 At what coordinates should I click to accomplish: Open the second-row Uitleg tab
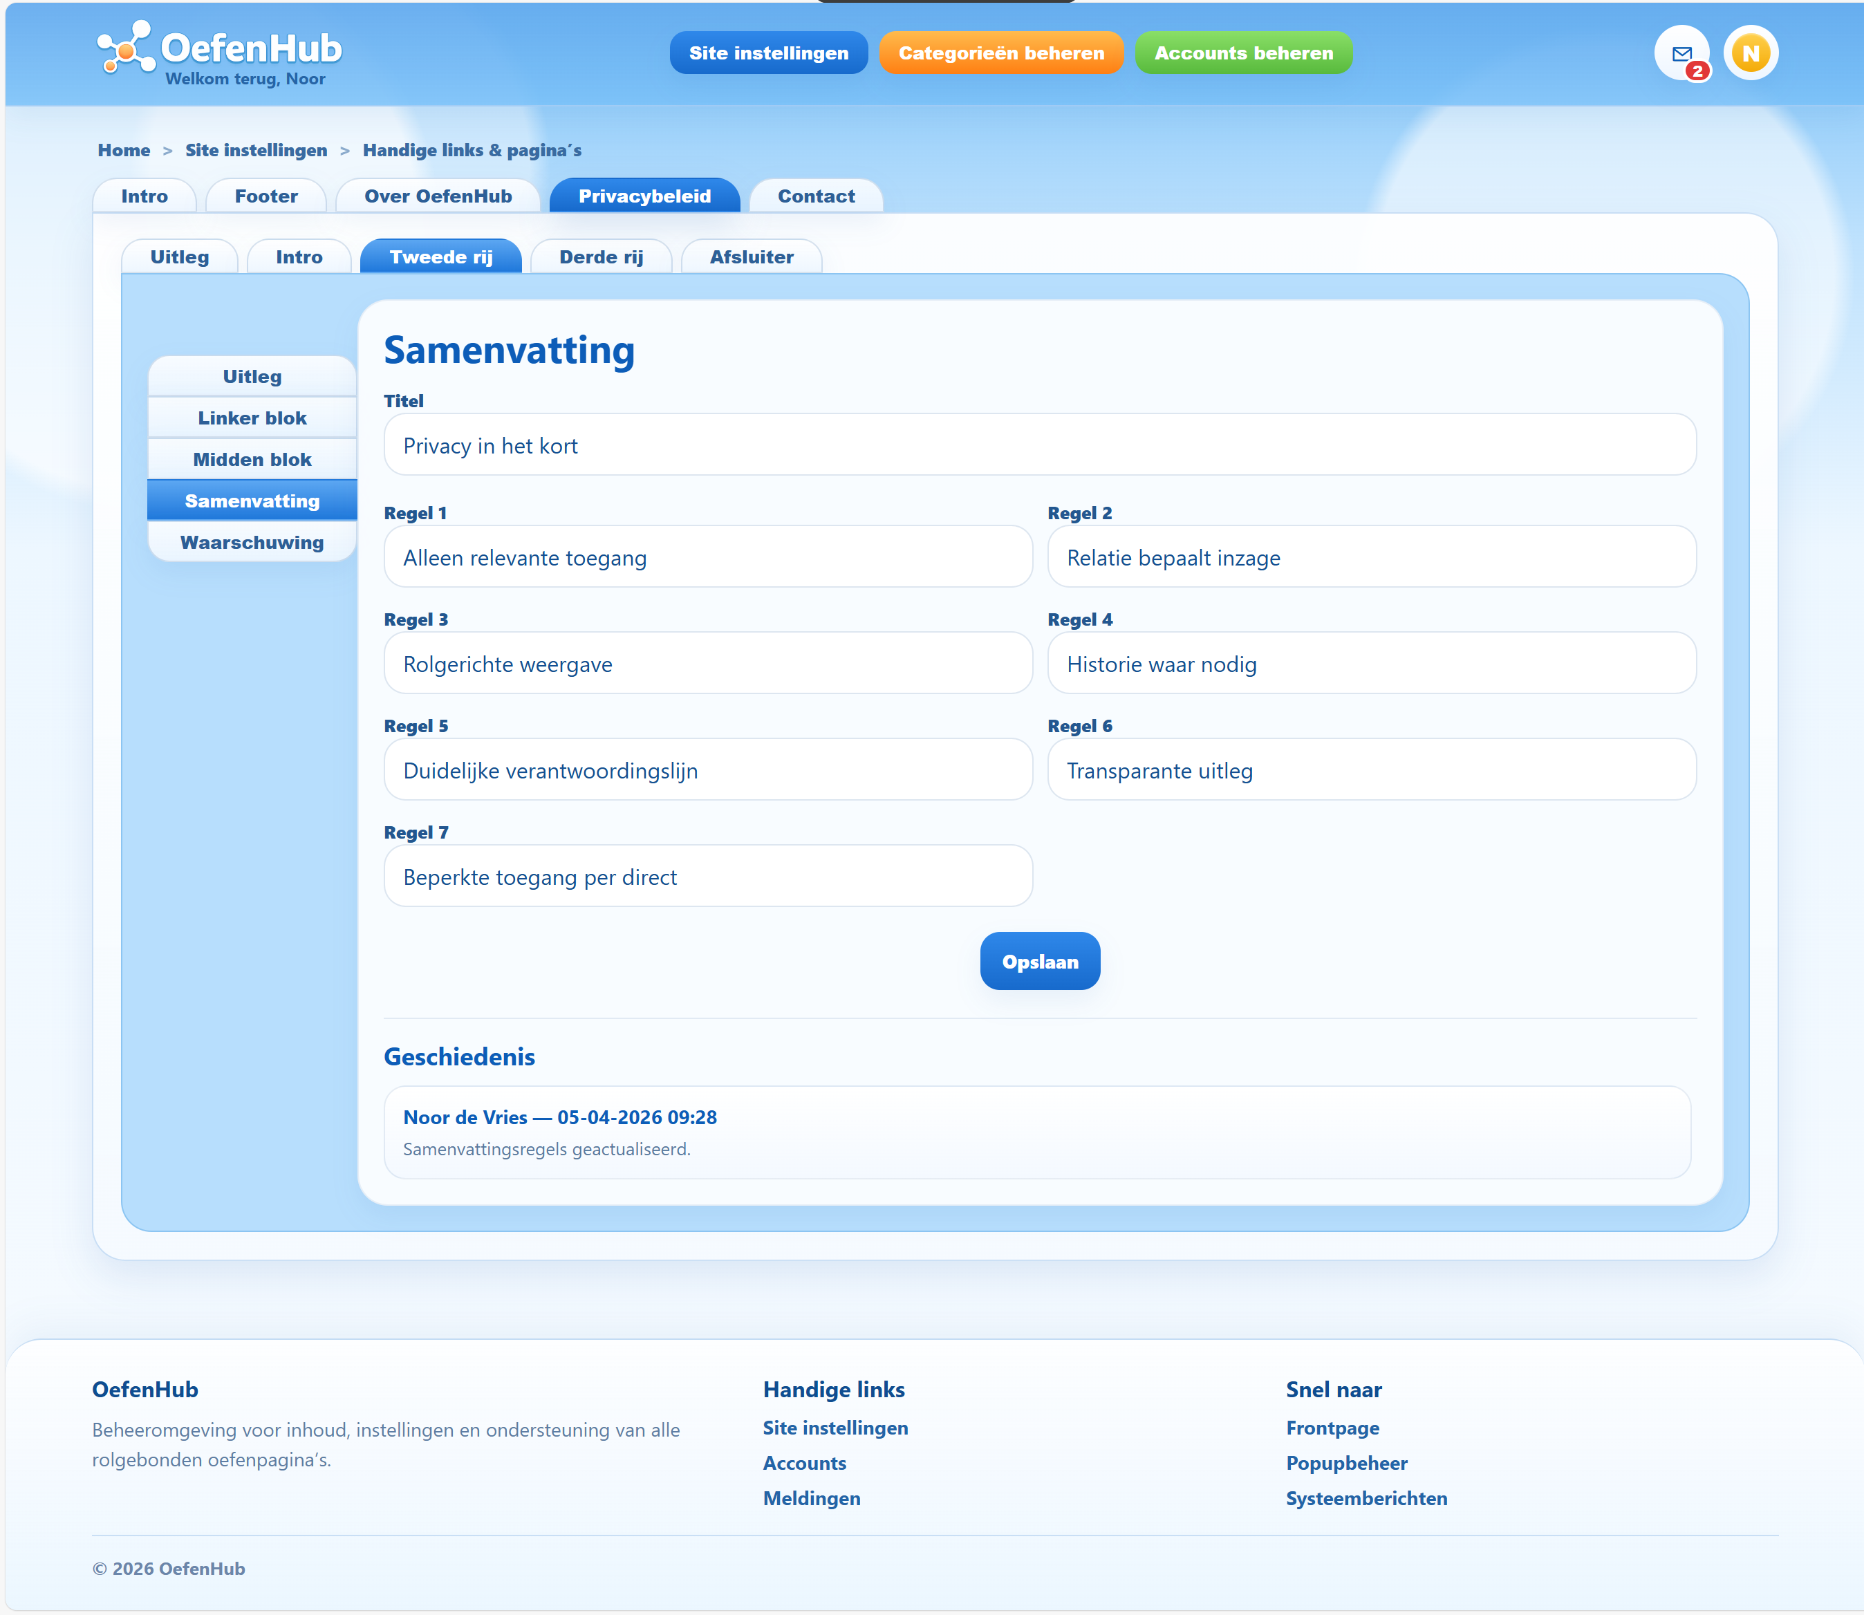pos(179,257)
